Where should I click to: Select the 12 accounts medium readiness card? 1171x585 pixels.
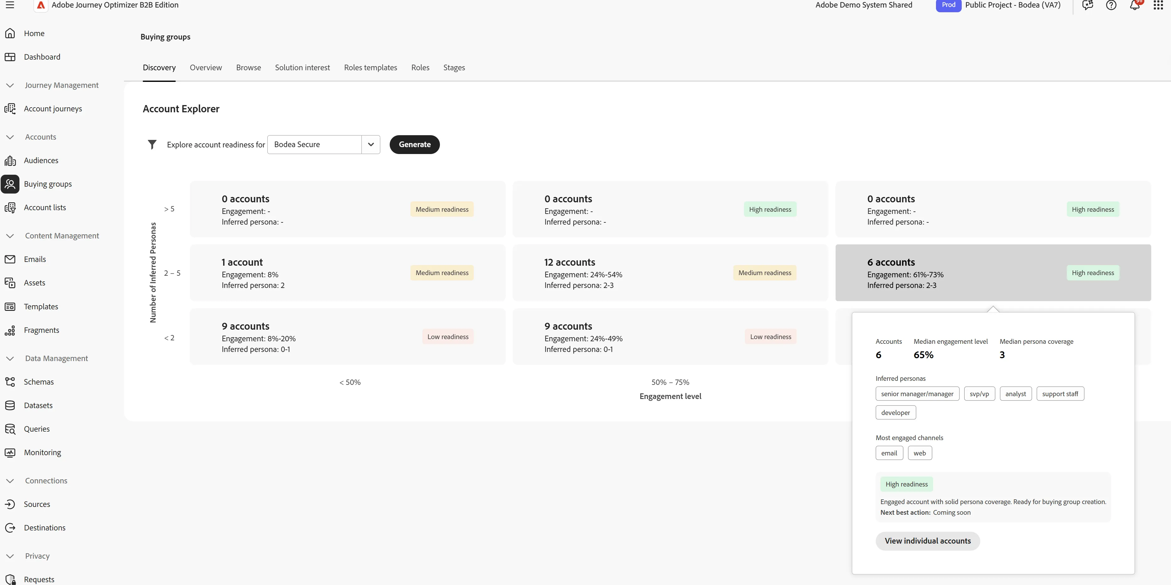(x=670, y=273)
